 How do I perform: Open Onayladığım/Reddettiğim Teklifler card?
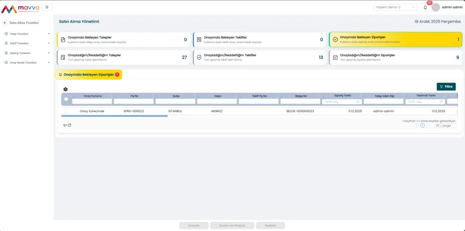pos(259,58)
